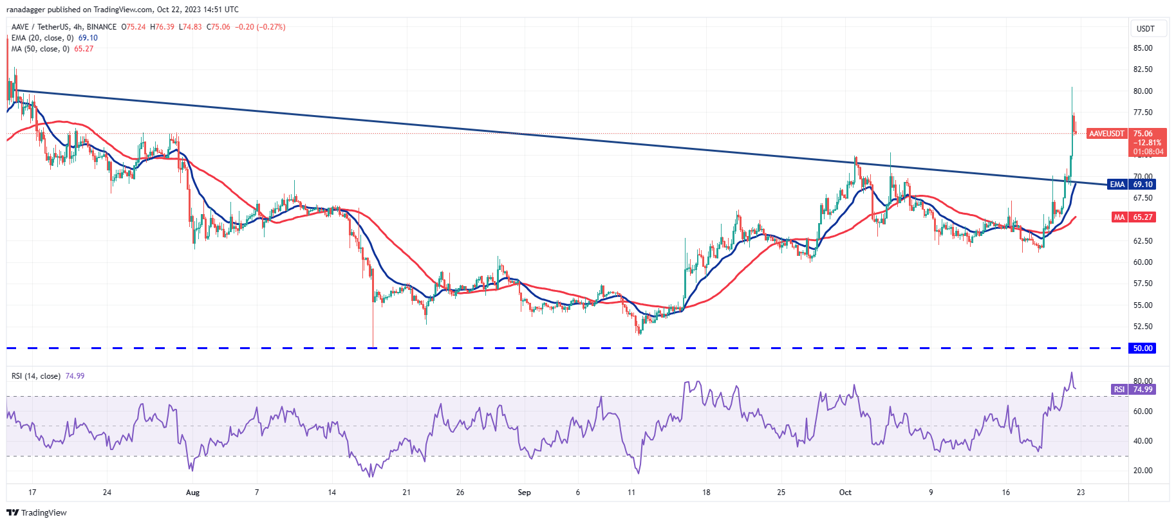Toggle the EMA (20, close, 0) legend

(42, 38)
